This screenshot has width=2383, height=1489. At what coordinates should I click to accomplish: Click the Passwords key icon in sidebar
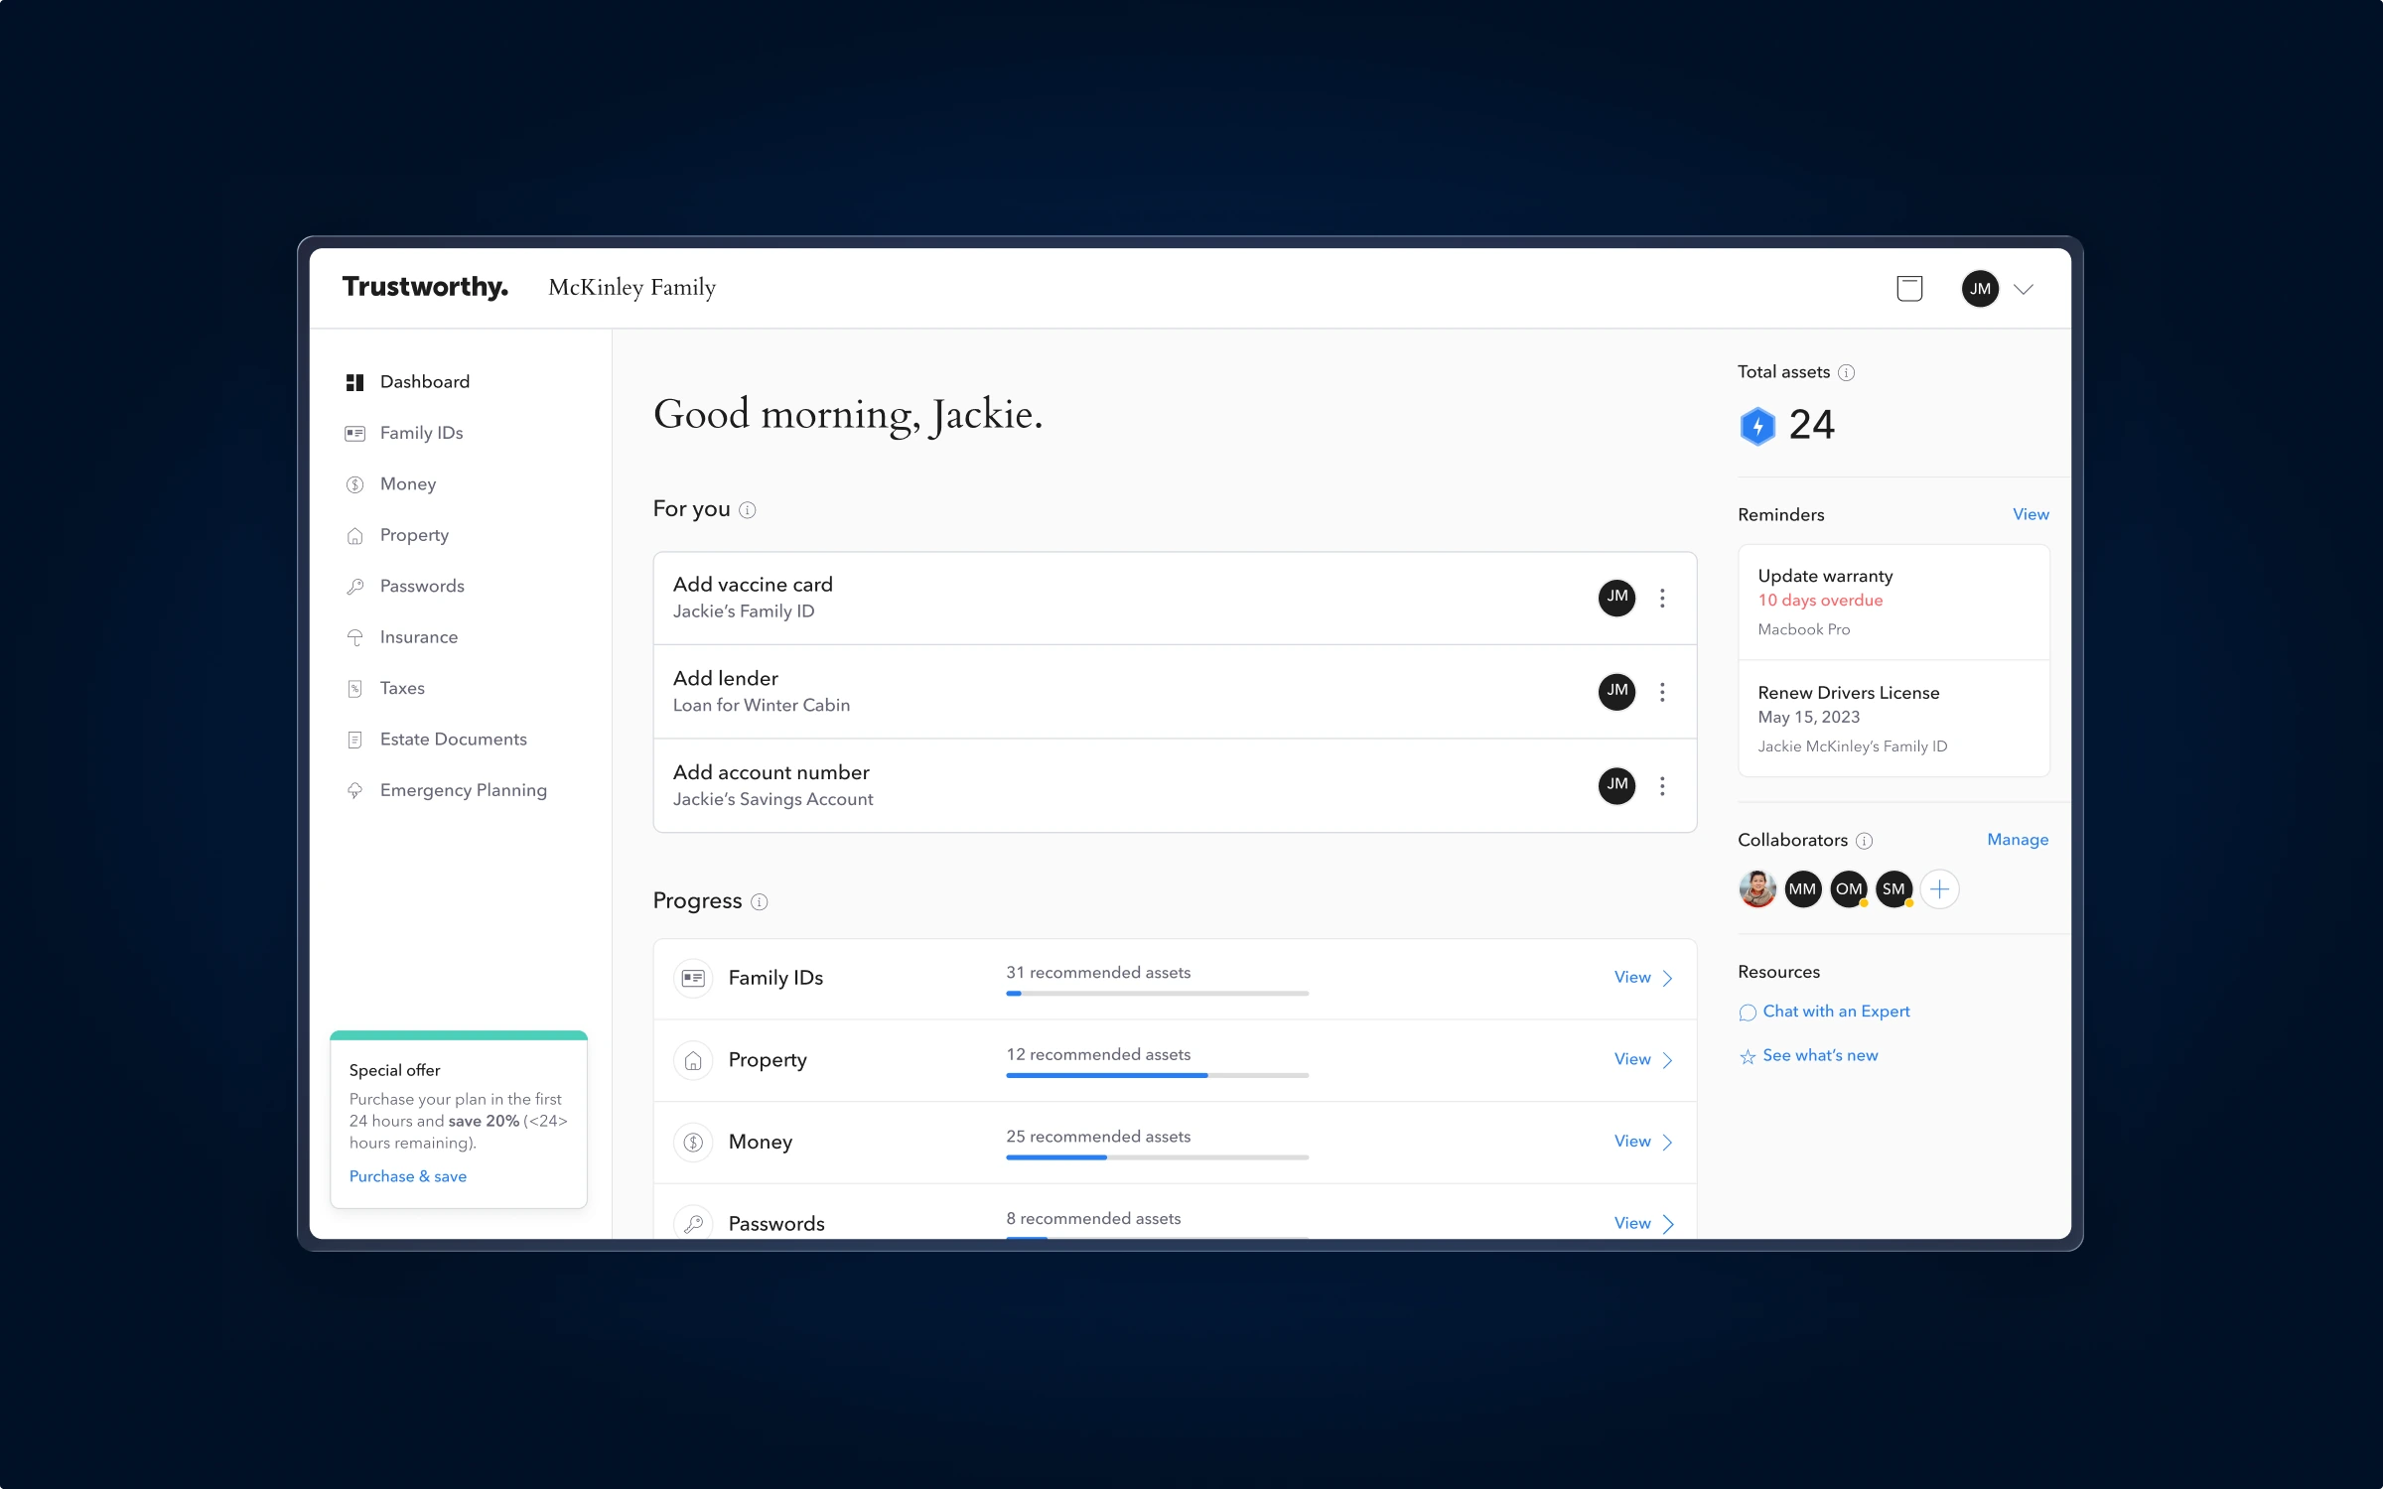354,587
